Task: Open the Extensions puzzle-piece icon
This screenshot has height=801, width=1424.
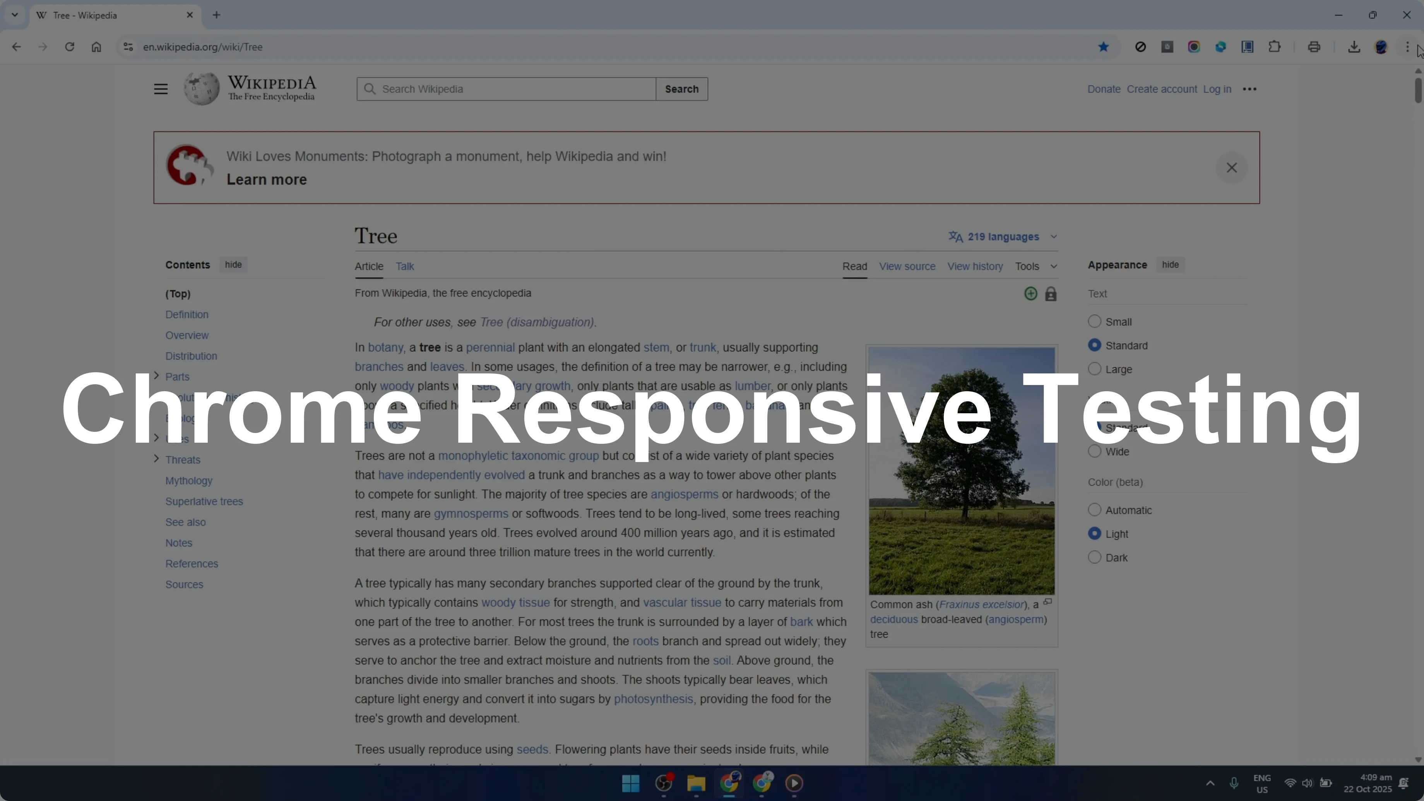Action: point(1275,47)
